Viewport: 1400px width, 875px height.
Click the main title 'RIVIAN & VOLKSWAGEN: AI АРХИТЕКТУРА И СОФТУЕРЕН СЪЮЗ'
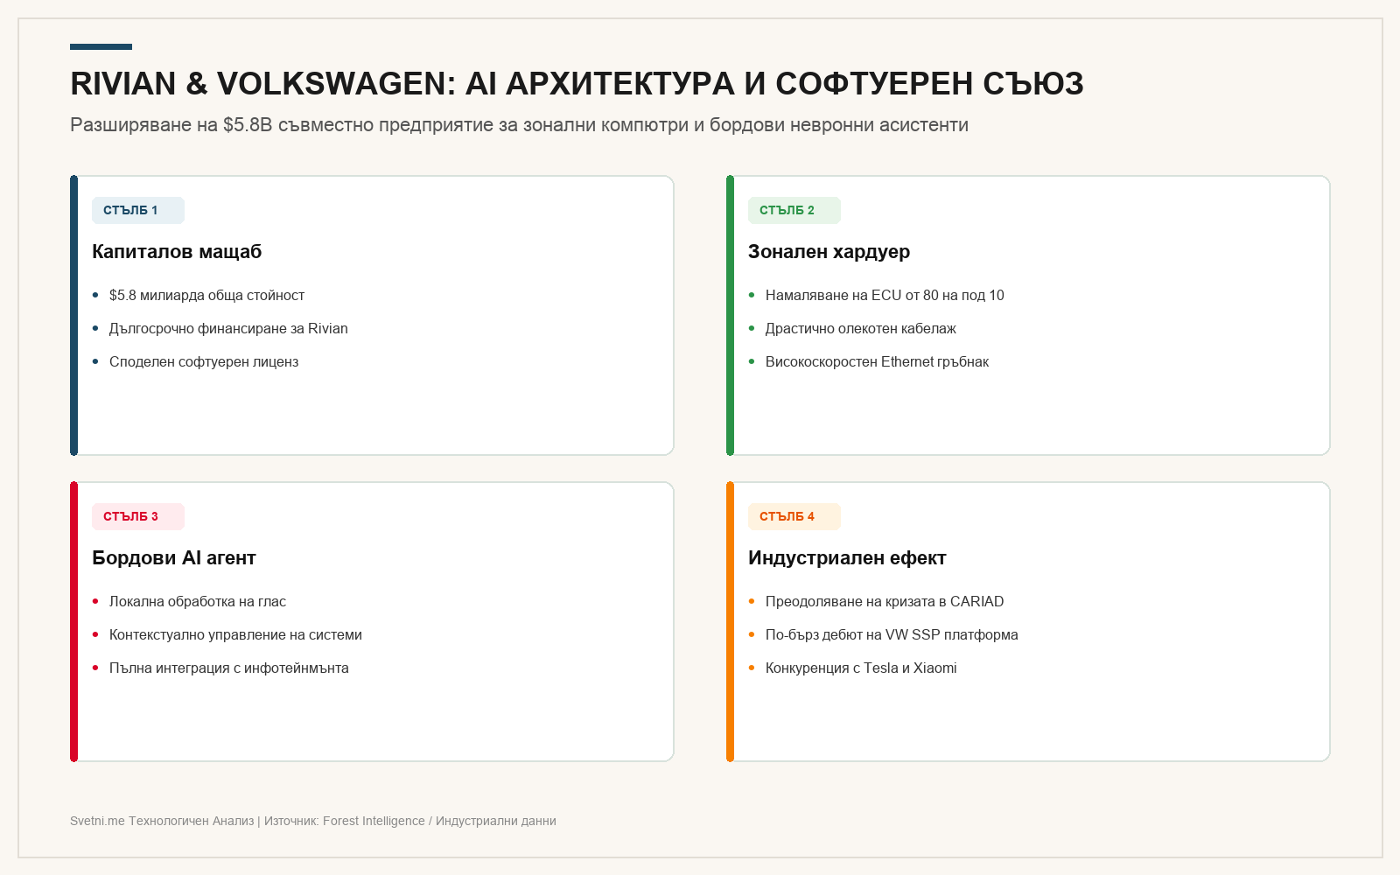pos(577,84)
